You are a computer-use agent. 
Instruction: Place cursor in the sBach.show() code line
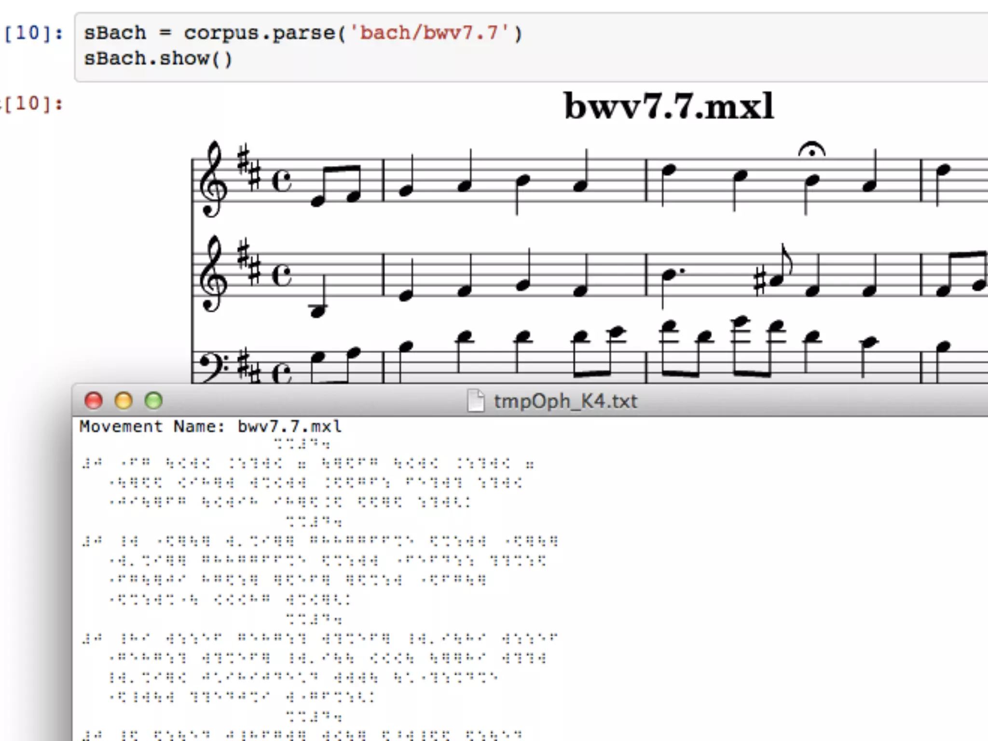point(158,59)
